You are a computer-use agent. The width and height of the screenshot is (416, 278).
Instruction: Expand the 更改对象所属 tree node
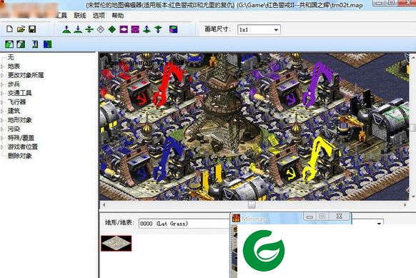coord(2,75)
